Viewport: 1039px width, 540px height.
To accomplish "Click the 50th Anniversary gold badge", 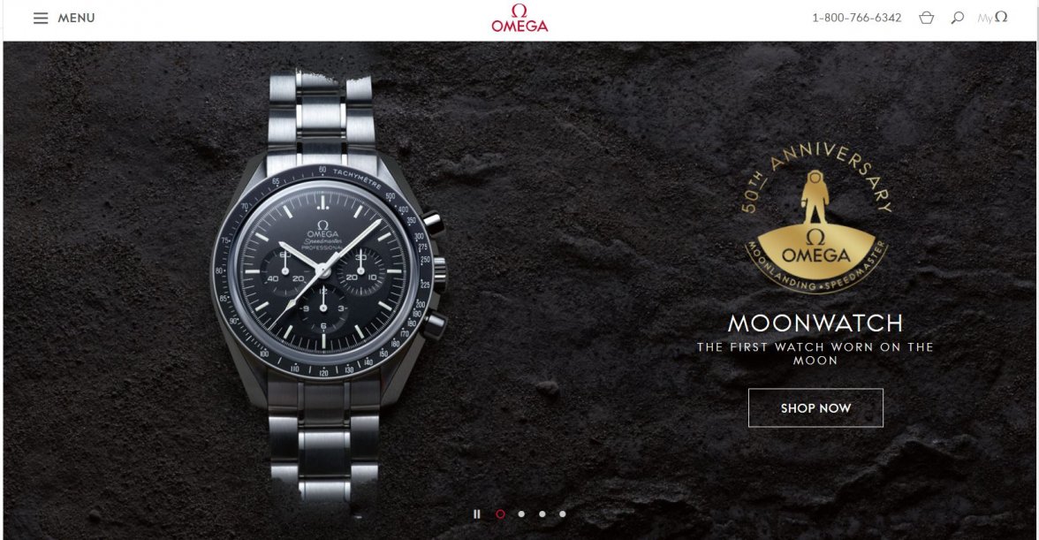I will (x=815, y=217).
